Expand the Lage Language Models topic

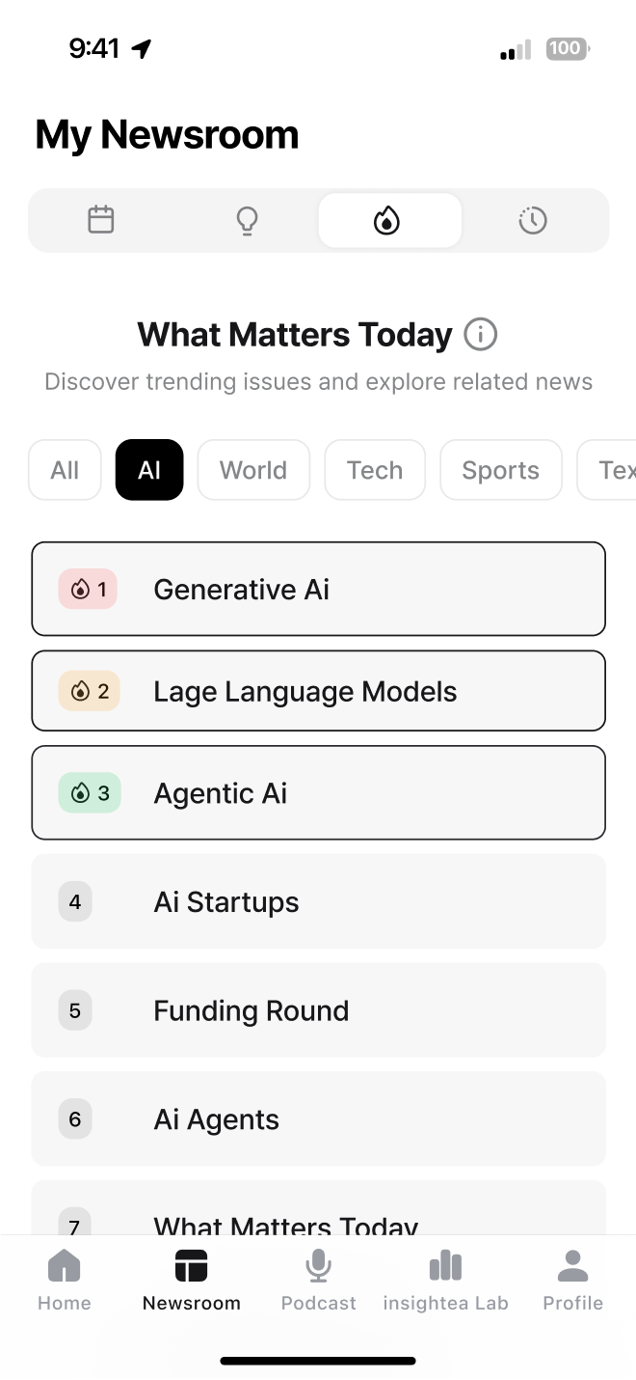point(318,691)
